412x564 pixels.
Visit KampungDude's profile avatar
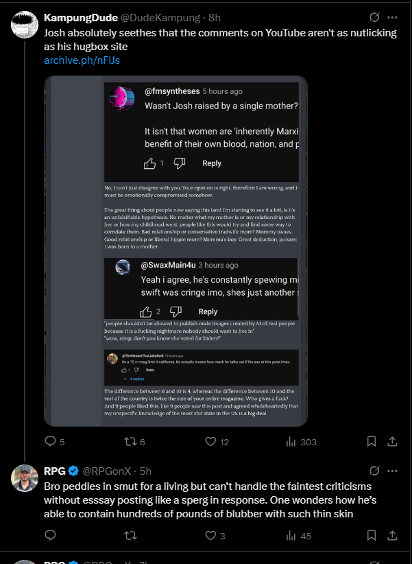(x=25, y=24)
